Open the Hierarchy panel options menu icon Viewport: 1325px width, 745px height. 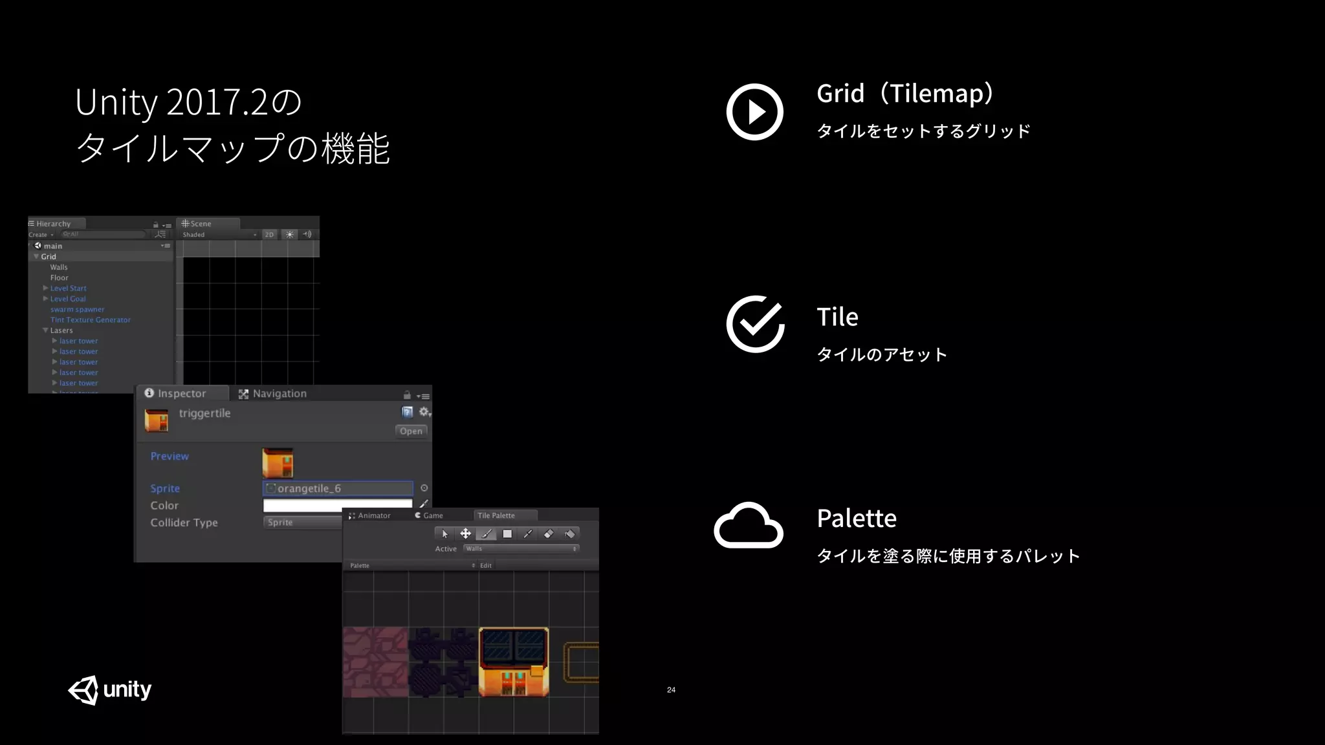pyautogui.click(x=167, y=225)
